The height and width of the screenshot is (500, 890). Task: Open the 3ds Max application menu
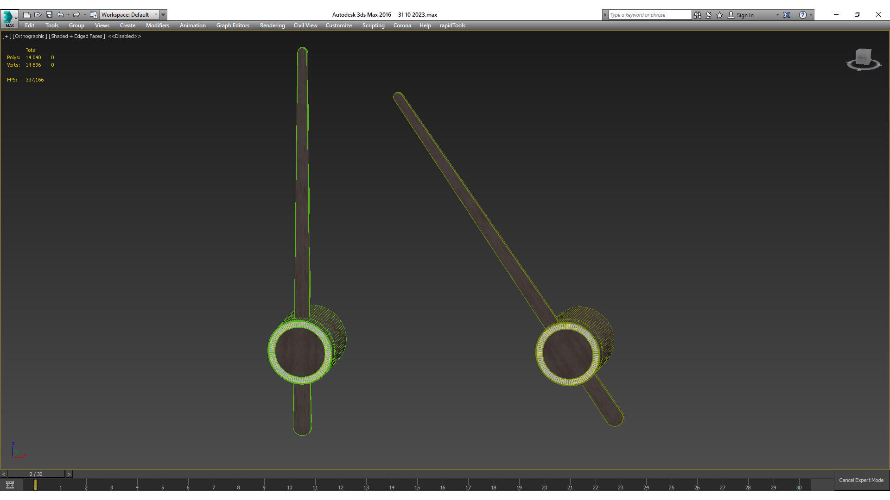(9, 18)
